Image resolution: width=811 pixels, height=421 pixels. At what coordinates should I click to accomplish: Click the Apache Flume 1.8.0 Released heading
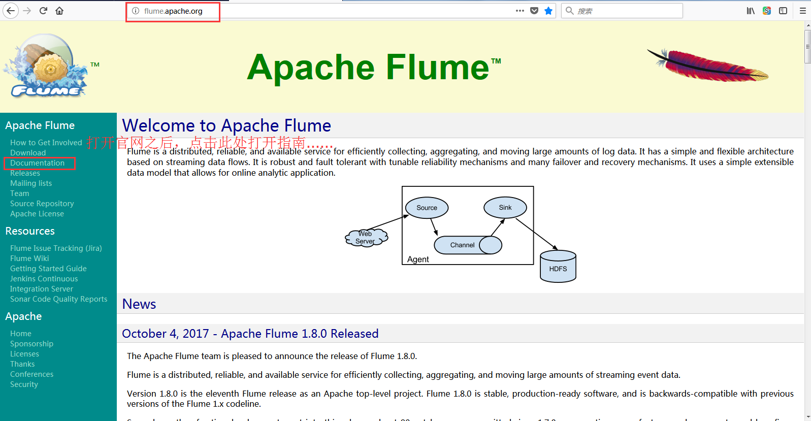coord(250,334)
